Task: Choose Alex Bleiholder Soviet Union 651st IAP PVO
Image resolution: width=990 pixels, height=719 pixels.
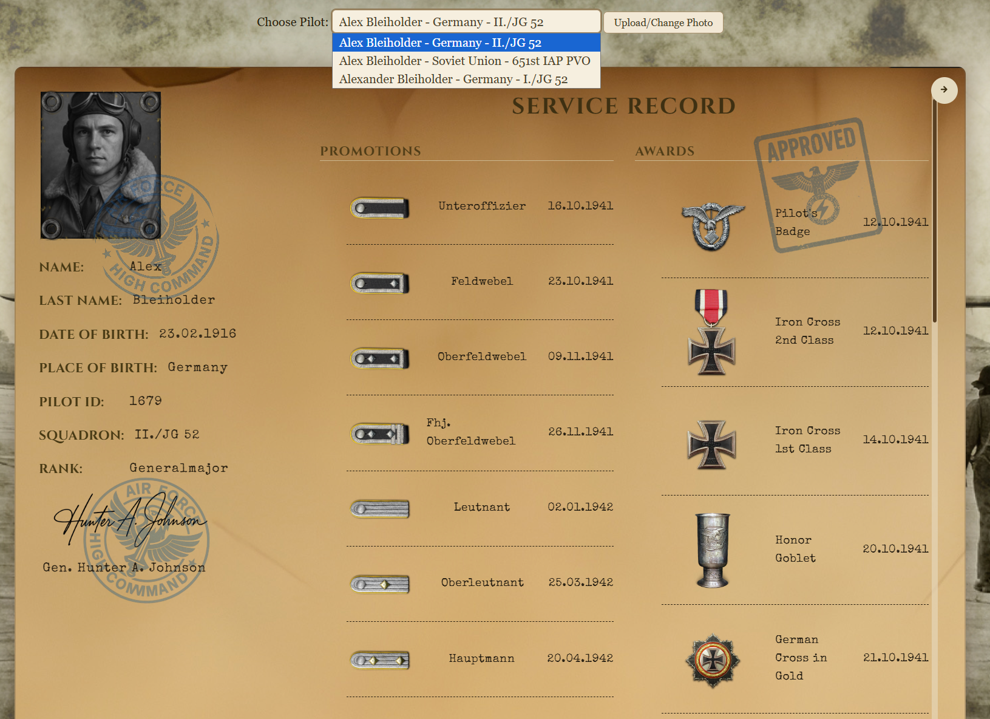Action: [466, 61]
